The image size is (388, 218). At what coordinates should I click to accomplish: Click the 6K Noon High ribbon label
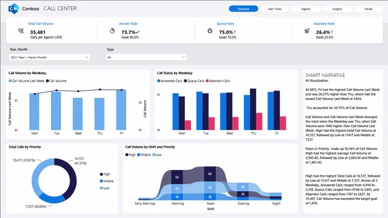(x=210, y=174)
